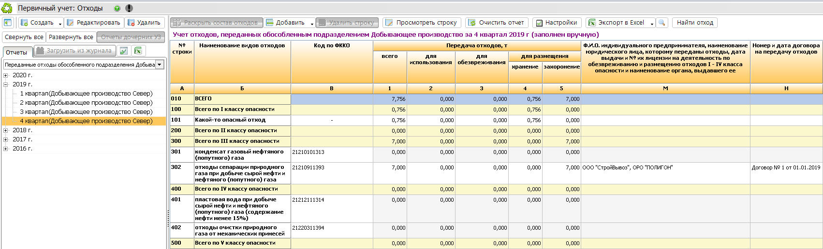The image size is (823, 249).
Task: Select row 'Всего по V классу опасности'
Action: pos(496,243)
